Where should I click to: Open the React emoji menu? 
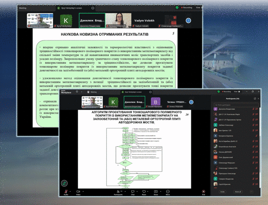[x=144, y=192]
